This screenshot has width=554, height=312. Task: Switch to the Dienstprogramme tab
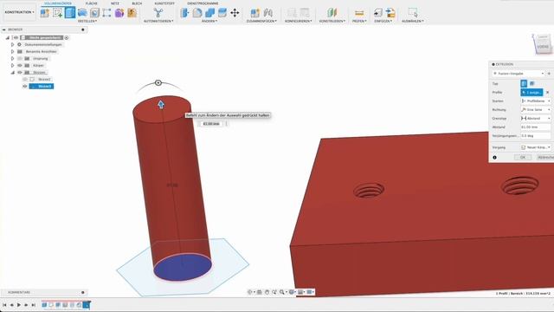point(203,3)
